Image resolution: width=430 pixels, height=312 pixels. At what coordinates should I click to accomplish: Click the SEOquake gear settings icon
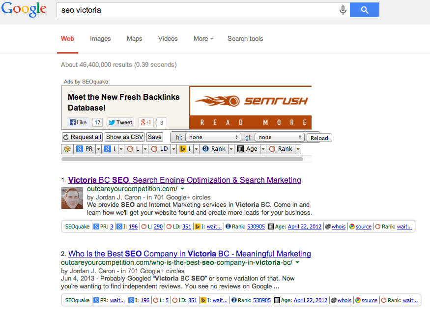(67, 149)
